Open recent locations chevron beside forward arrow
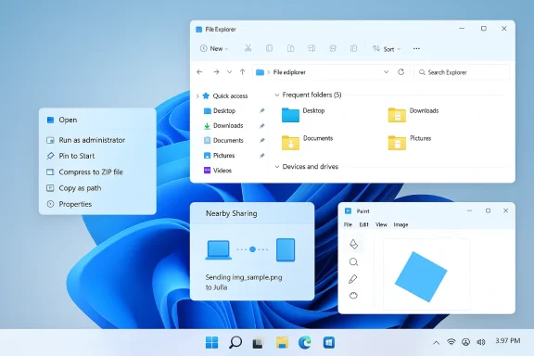534x356 pixels. (x=229, y=72)
